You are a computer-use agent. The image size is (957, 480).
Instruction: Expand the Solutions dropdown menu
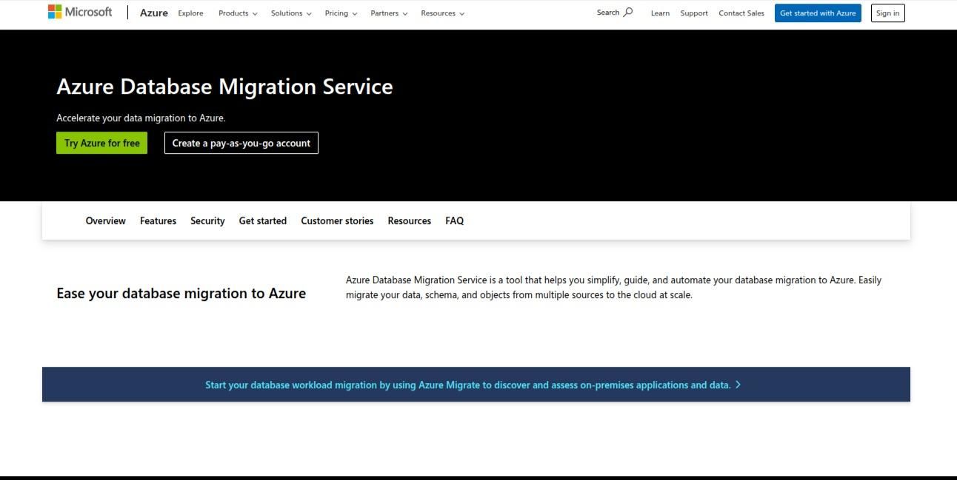291,13
